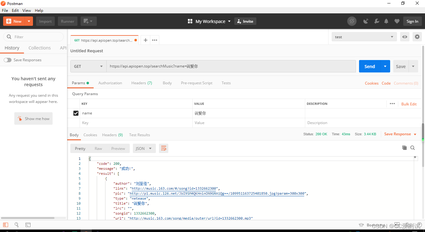
Task: Uncheck the name parameter checkbox
Action: (76, 113)
